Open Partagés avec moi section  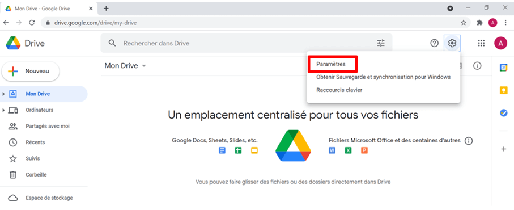(48, 126)
